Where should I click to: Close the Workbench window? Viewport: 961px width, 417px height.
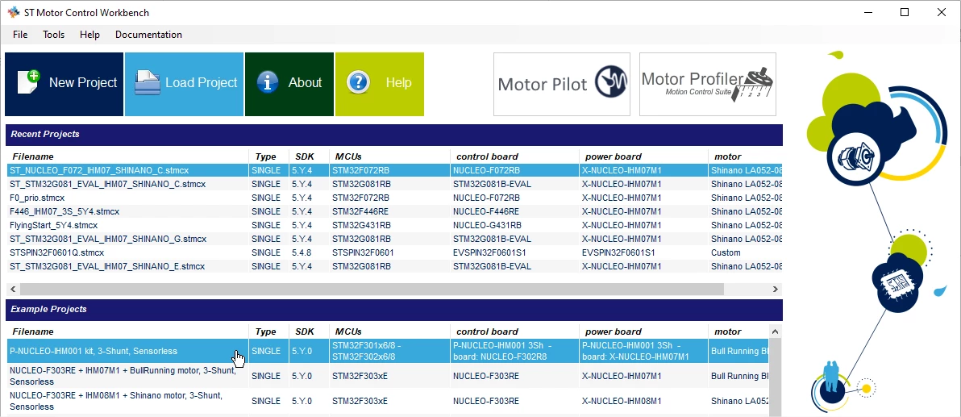pos(942,12)
